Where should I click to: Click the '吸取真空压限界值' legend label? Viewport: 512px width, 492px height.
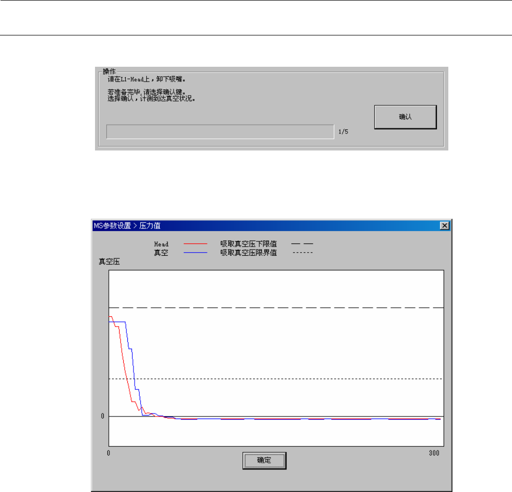click(248, 253)
